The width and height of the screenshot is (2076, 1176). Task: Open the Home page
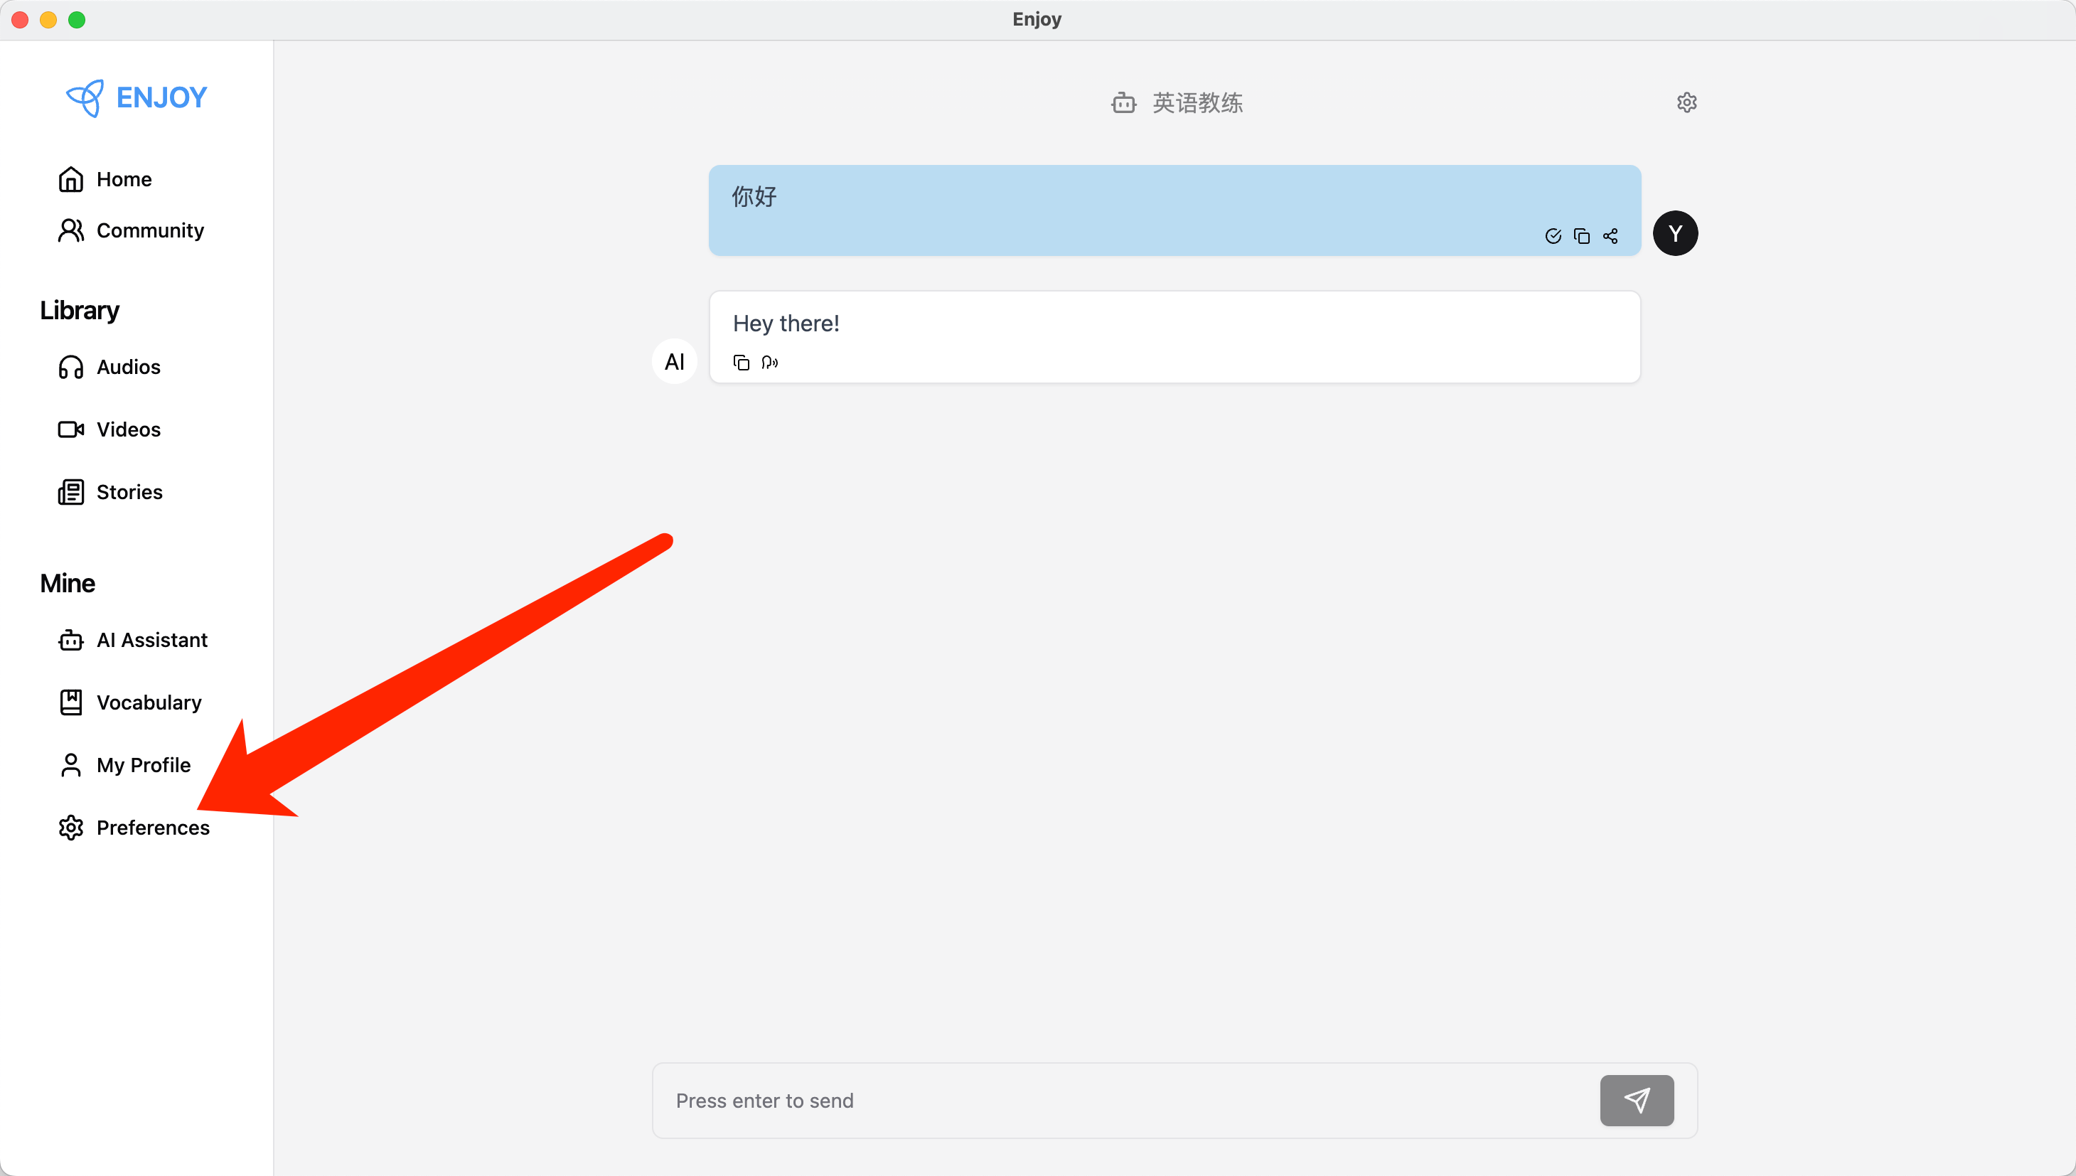pos(123,179)
